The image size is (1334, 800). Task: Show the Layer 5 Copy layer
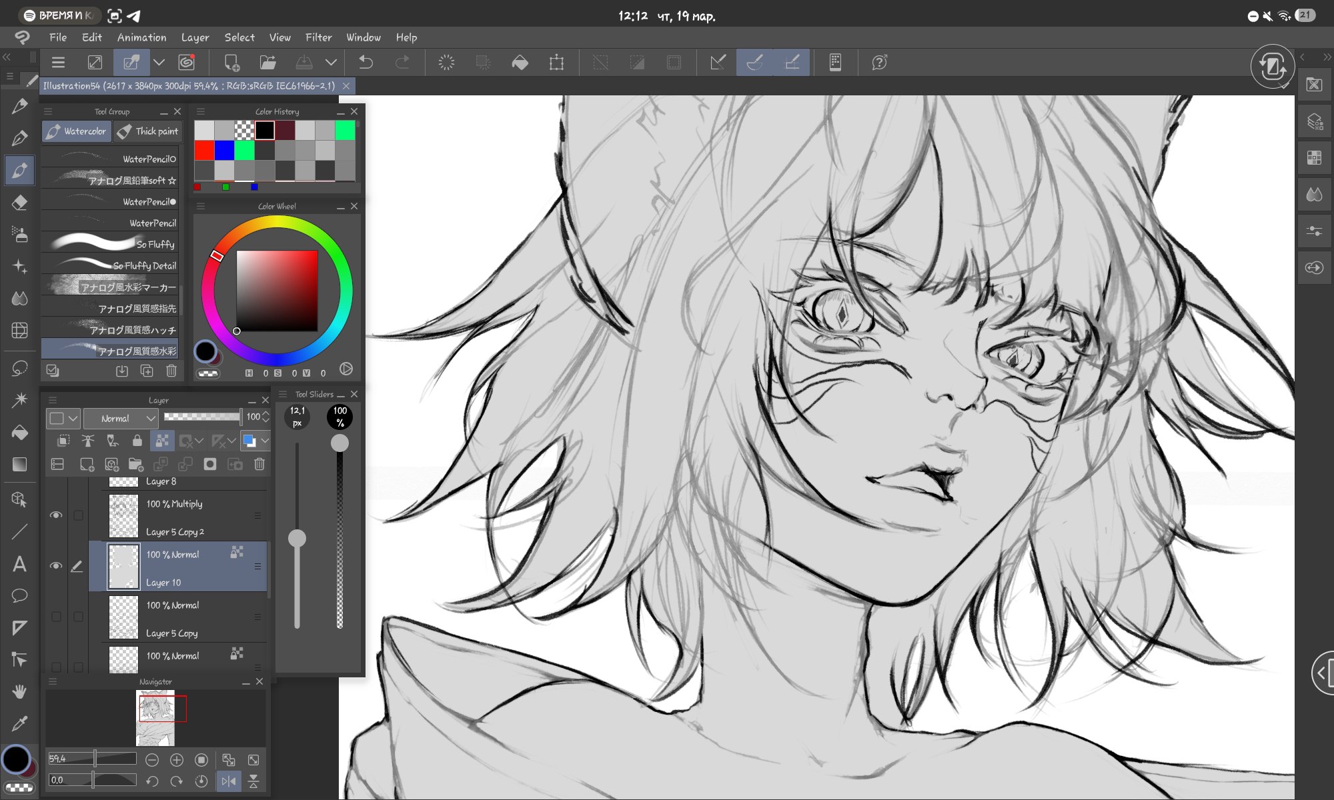click(x=56, y=617)
